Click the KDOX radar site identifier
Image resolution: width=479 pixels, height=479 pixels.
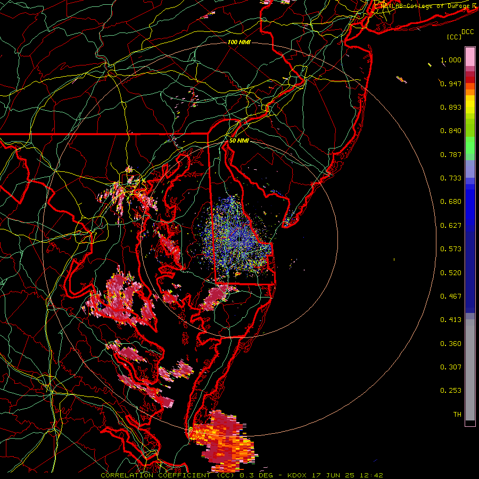(298, 475)
